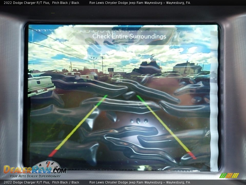Tap the house building in the camera view
This screenshot has height=185, width=246.
point(186,68)
